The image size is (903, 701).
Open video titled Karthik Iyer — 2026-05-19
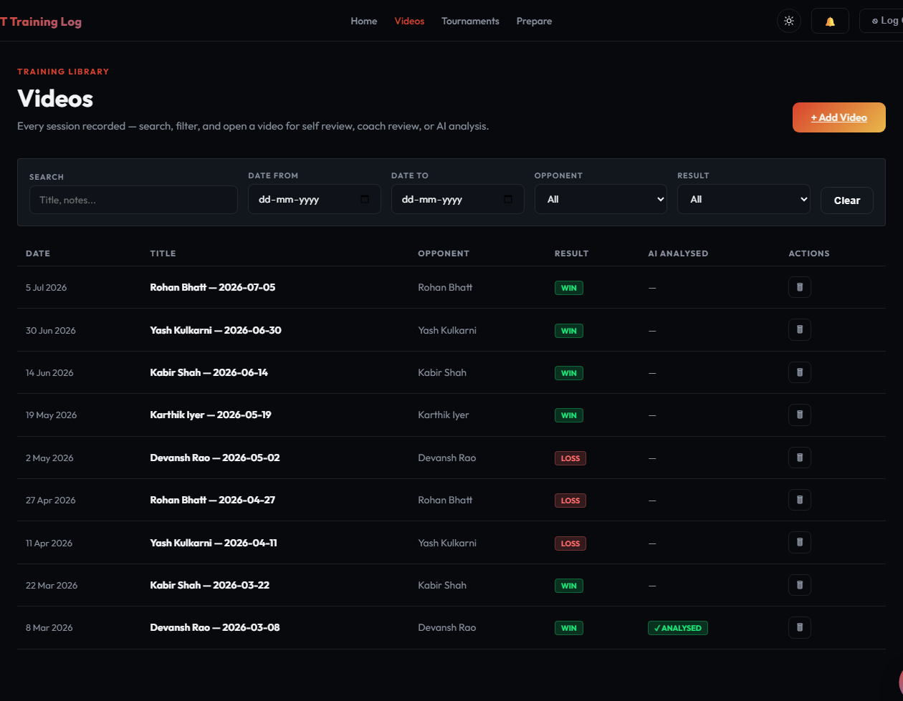click(211, 415)
